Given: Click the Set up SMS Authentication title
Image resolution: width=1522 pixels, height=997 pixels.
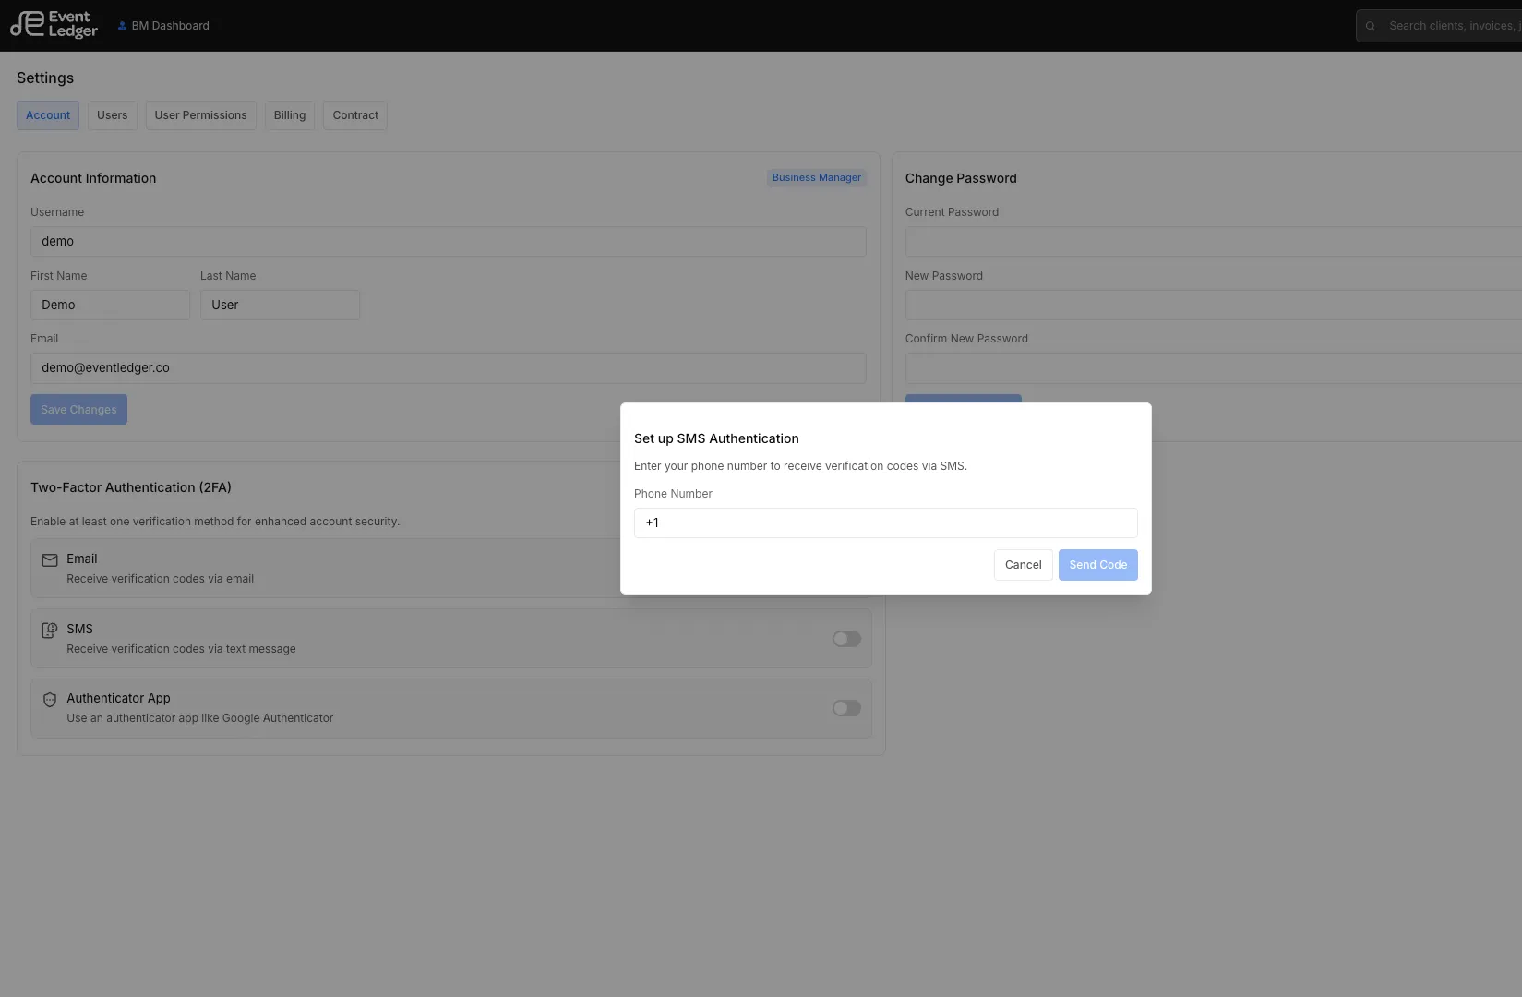Looking at the screenshot, I should (716, 438).
